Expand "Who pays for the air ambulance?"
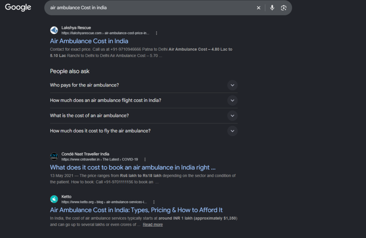Screen dimensions: 366x238 pos(144,85)
